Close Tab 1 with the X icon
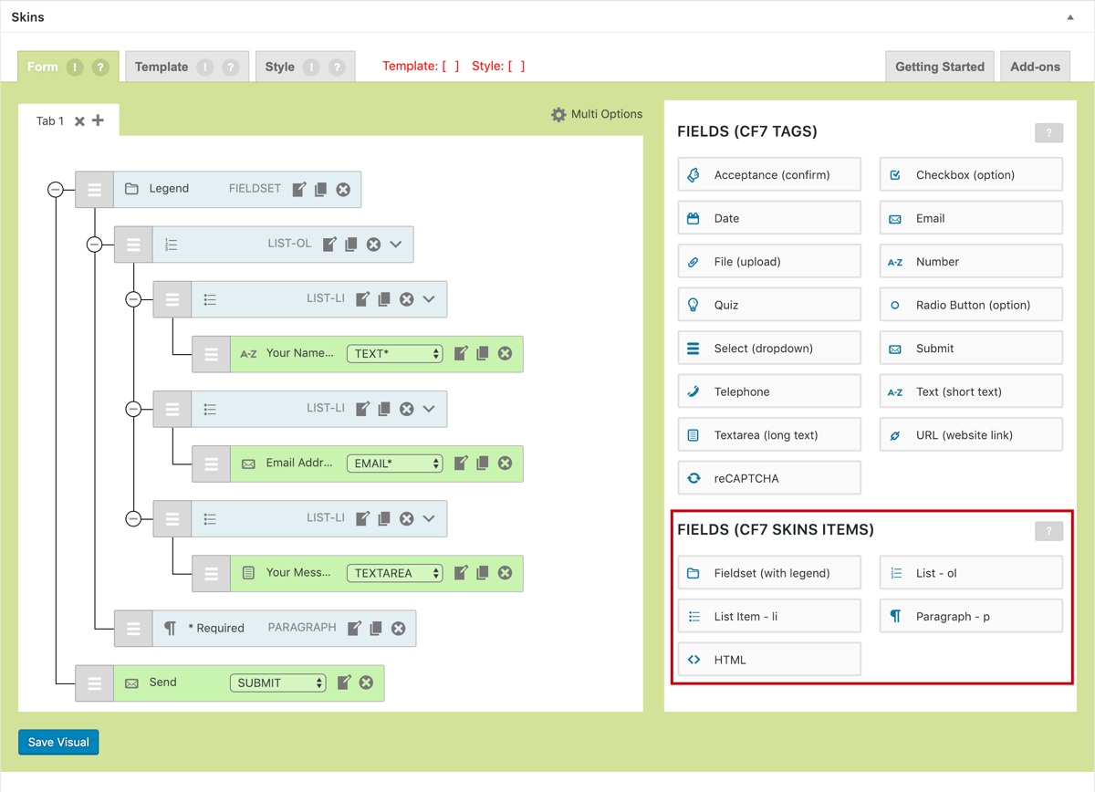This screenshot has height=792, width=1095. tap(79, 121)
